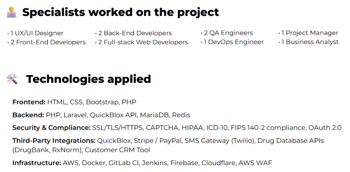Viewport: 350px width, 172px height.
Task: Click the technologist emoji icon
Action: pos(11,12)
